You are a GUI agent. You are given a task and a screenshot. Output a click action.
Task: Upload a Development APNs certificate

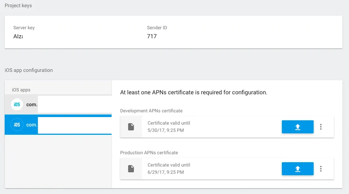[297, 127]
